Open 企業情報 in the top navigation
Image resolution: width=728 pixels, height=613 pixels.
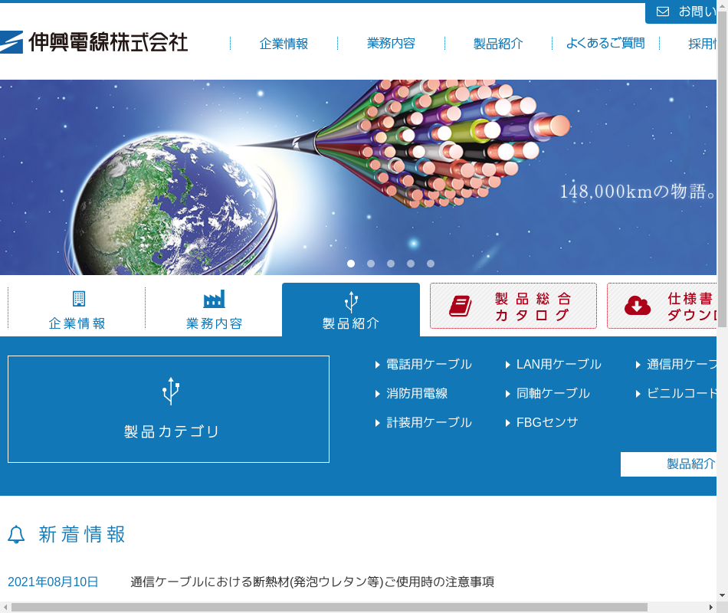(x=284, y=44)
